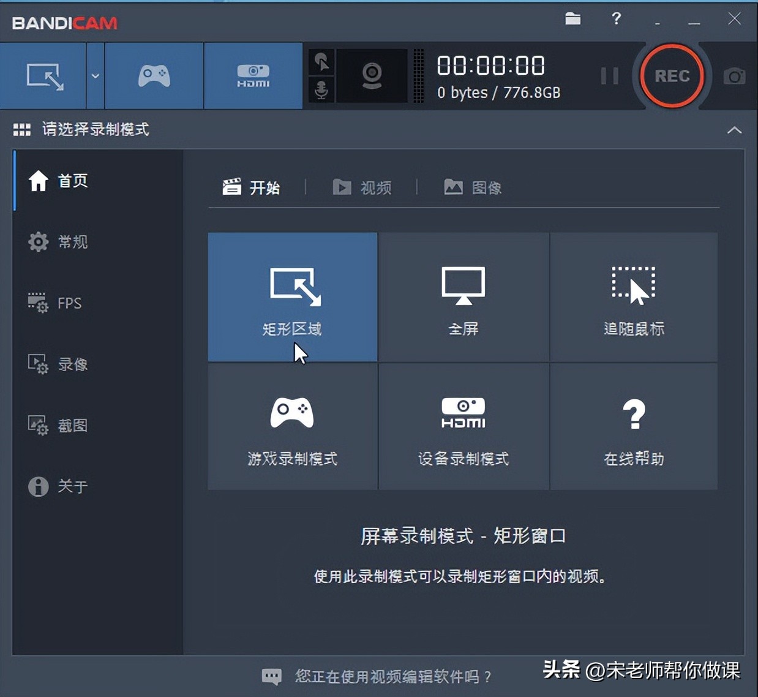The width and height of the screenshot is (758, 697).
Task: Open the 常规 general settings sidebar item
Action: pyautogui.click(x=98, y=242)
